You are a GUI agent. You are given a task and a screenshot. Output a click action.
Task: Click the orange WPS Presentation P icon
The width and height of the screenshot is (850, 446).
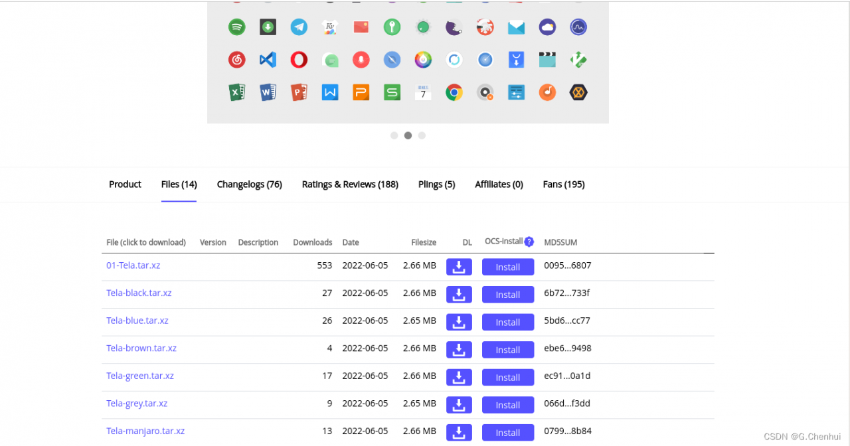[361, 92]
